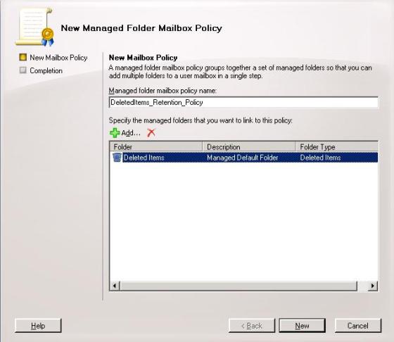Click the left scroll arrow of the list
Image resolution: width=394 pixels, height=342 pixels.
tap(115, 286)
